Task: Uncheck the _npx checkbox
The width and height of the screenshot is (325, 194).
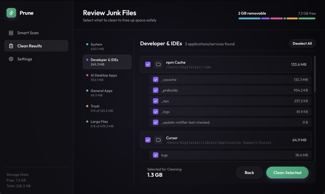Action: click(156, 101)
